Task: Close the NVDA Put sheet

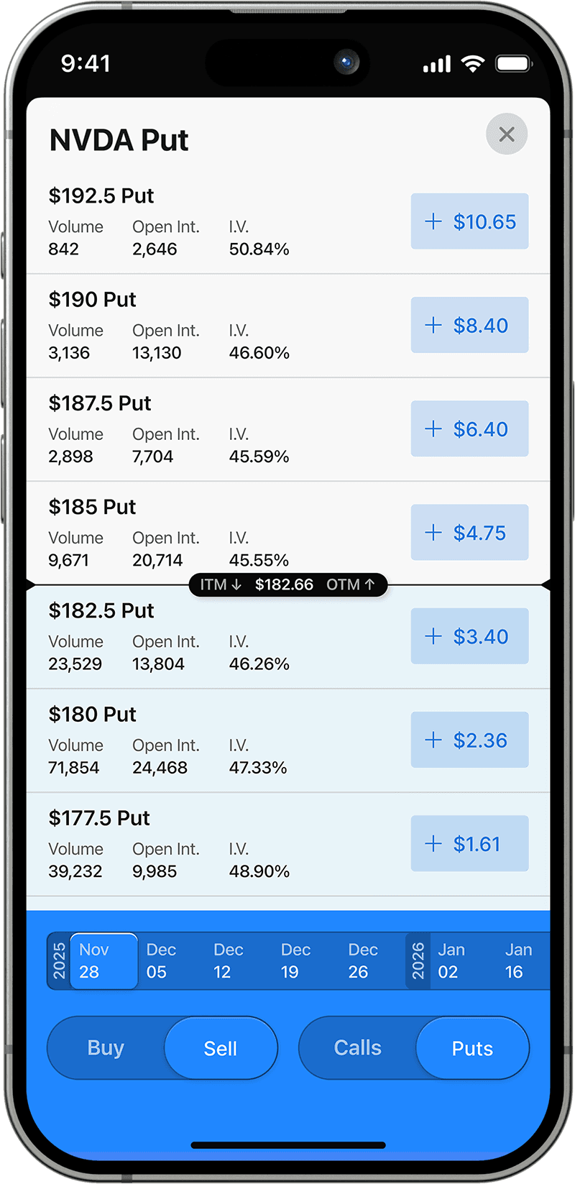Action: [x=507, y=134]
